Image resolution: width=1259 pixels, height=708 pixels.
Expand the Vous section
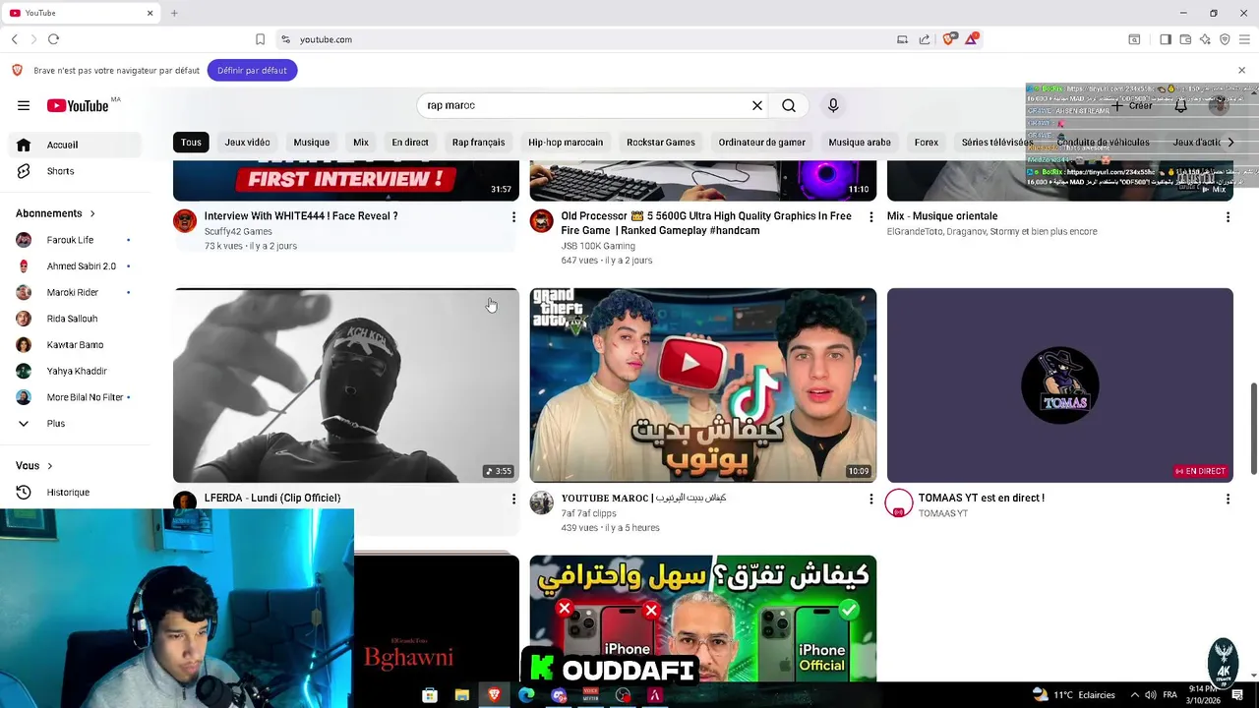(x=34, y=466)
